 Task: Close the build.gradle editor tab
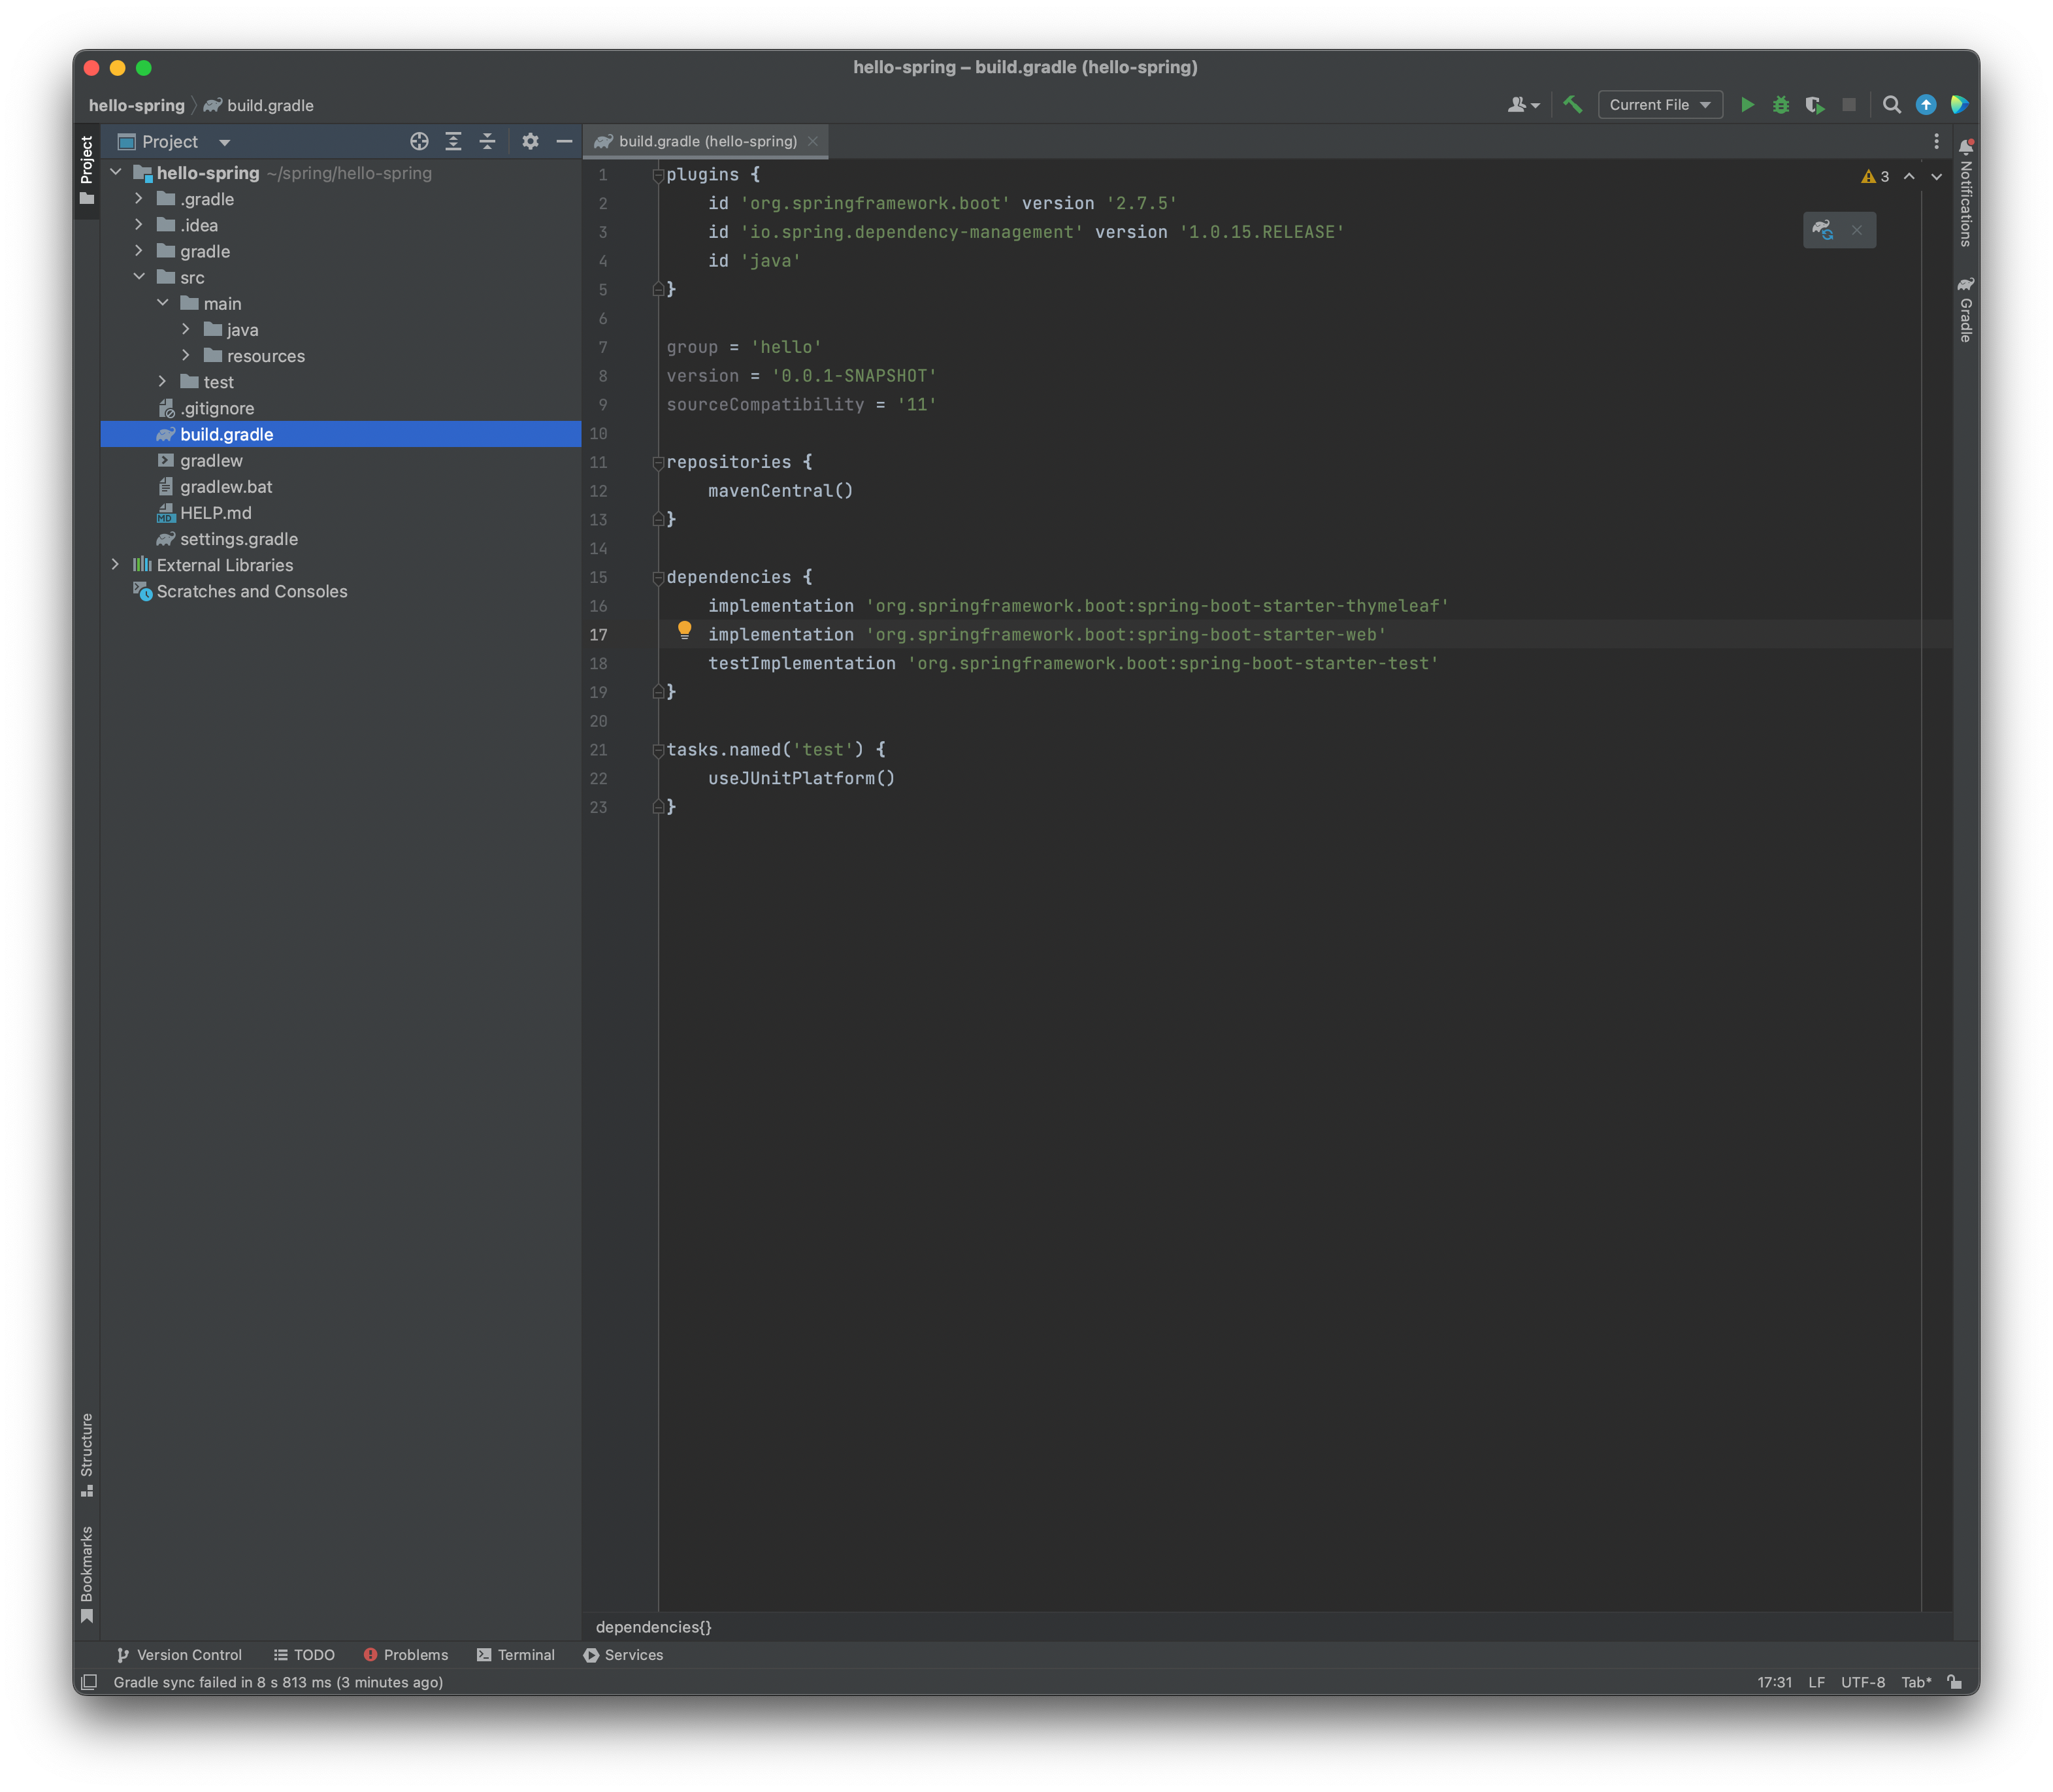(813, 142)
